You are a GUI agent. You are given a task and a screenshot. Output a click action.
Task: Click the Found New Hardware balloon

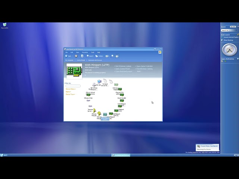tap(208, 148)
